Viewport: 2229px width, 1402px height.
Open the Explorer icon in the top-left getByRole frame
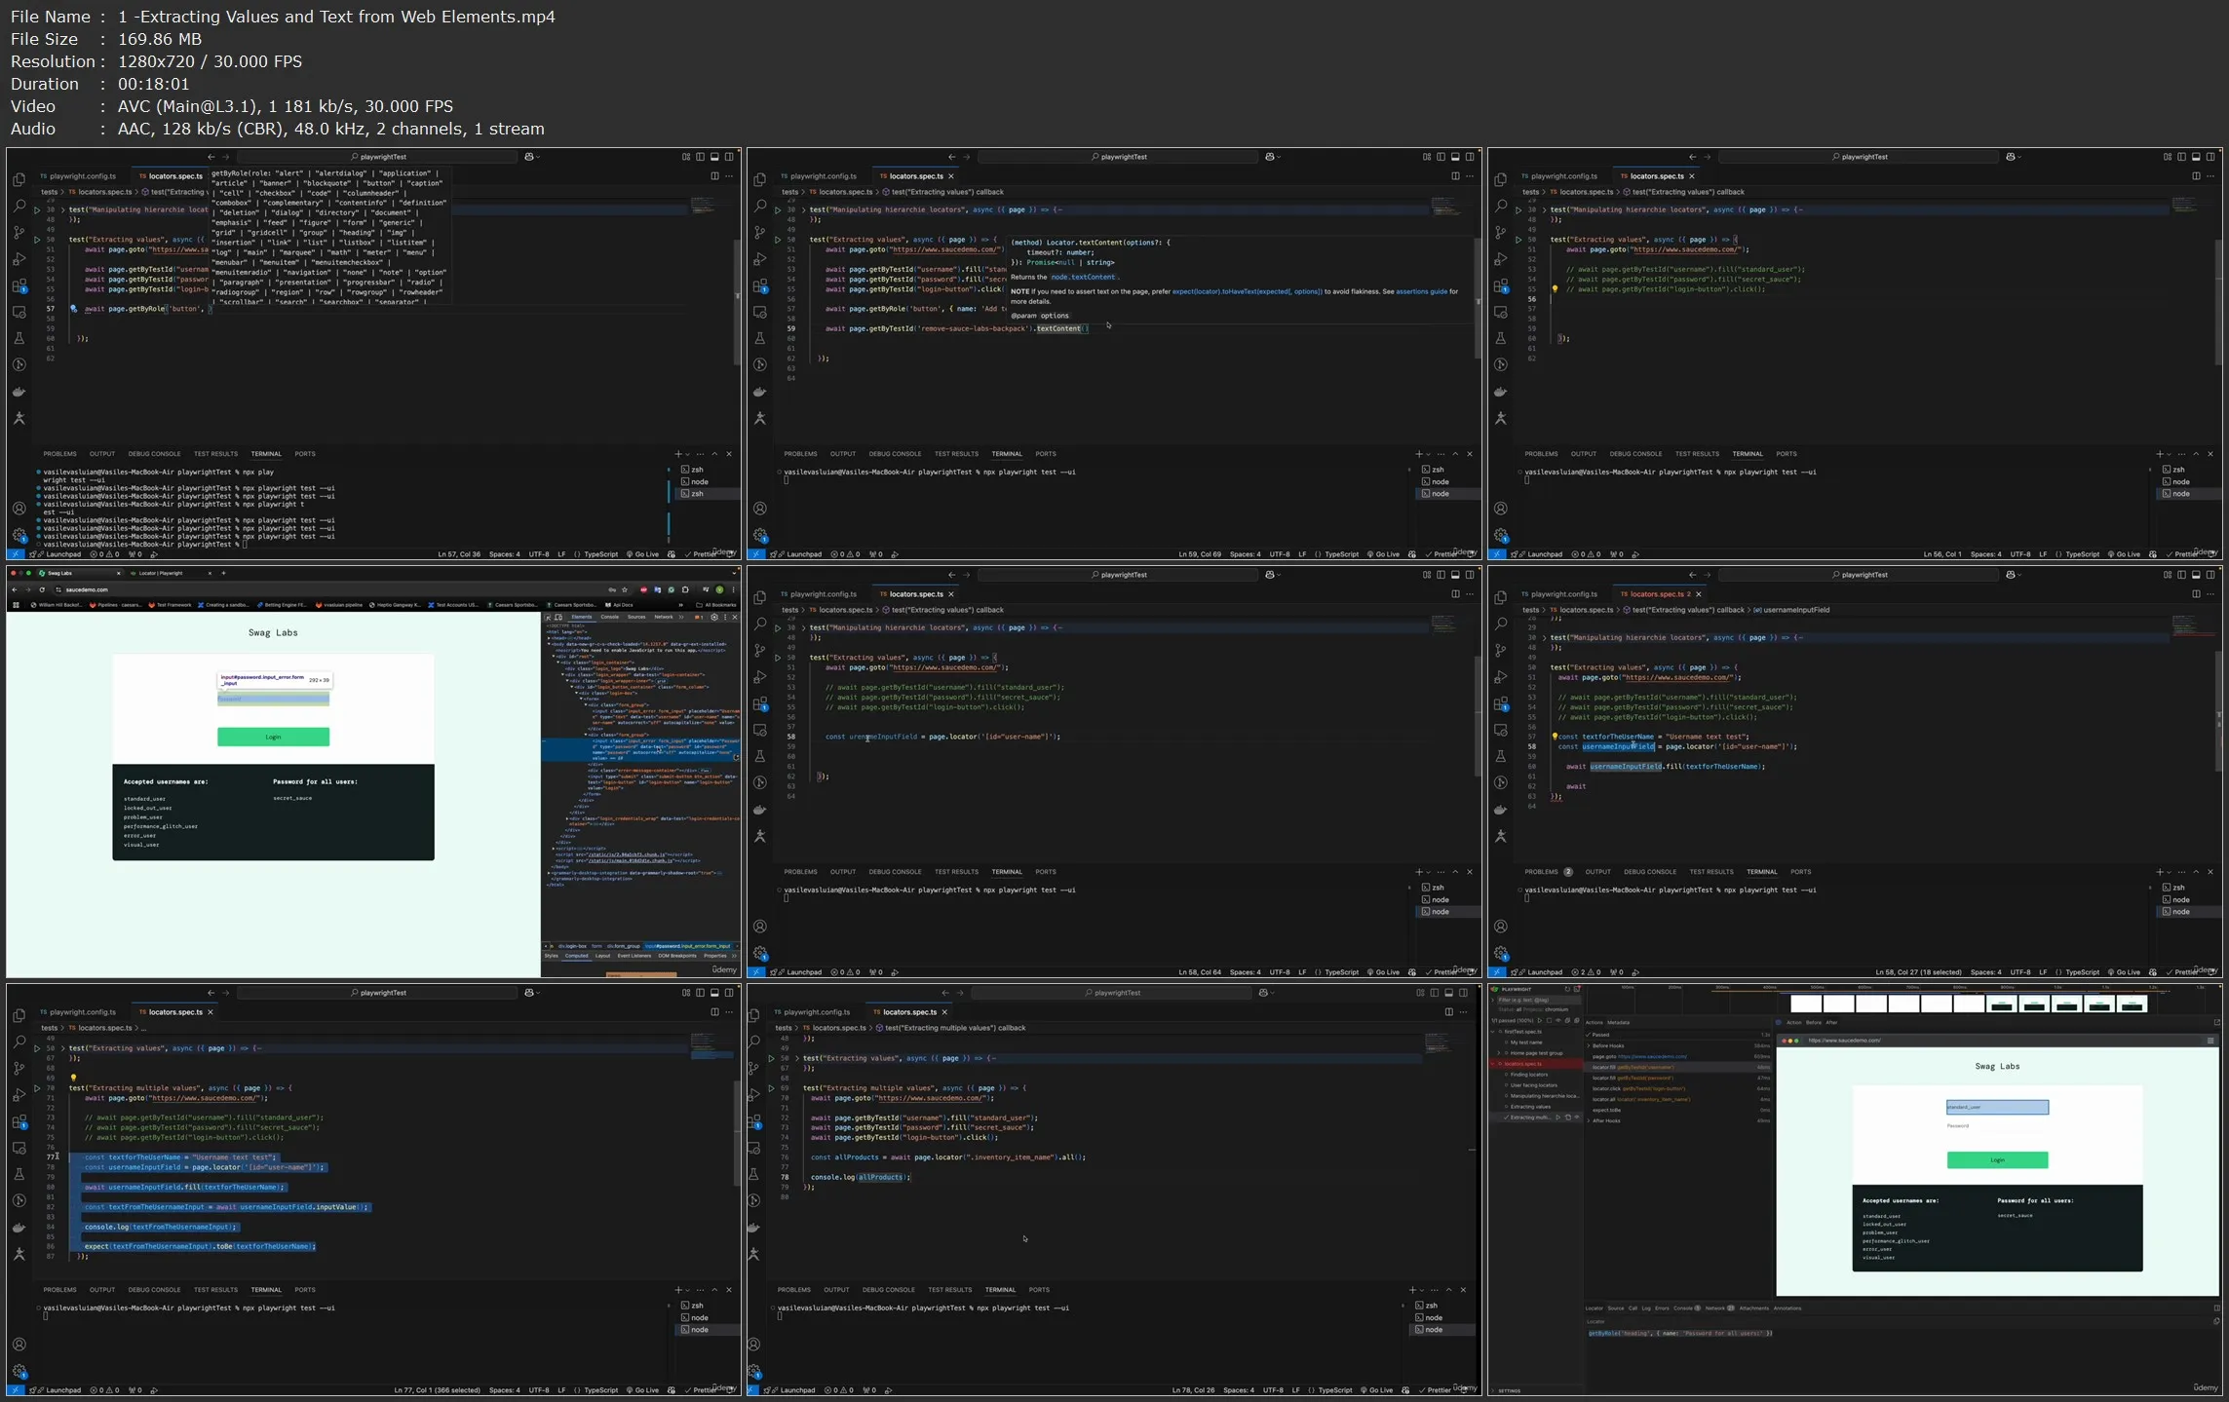(x=19, y=180)
